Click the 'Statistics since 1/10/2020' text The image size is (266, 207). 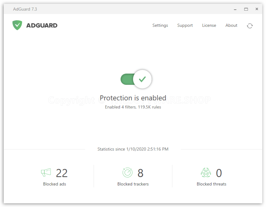coord(133,149)
